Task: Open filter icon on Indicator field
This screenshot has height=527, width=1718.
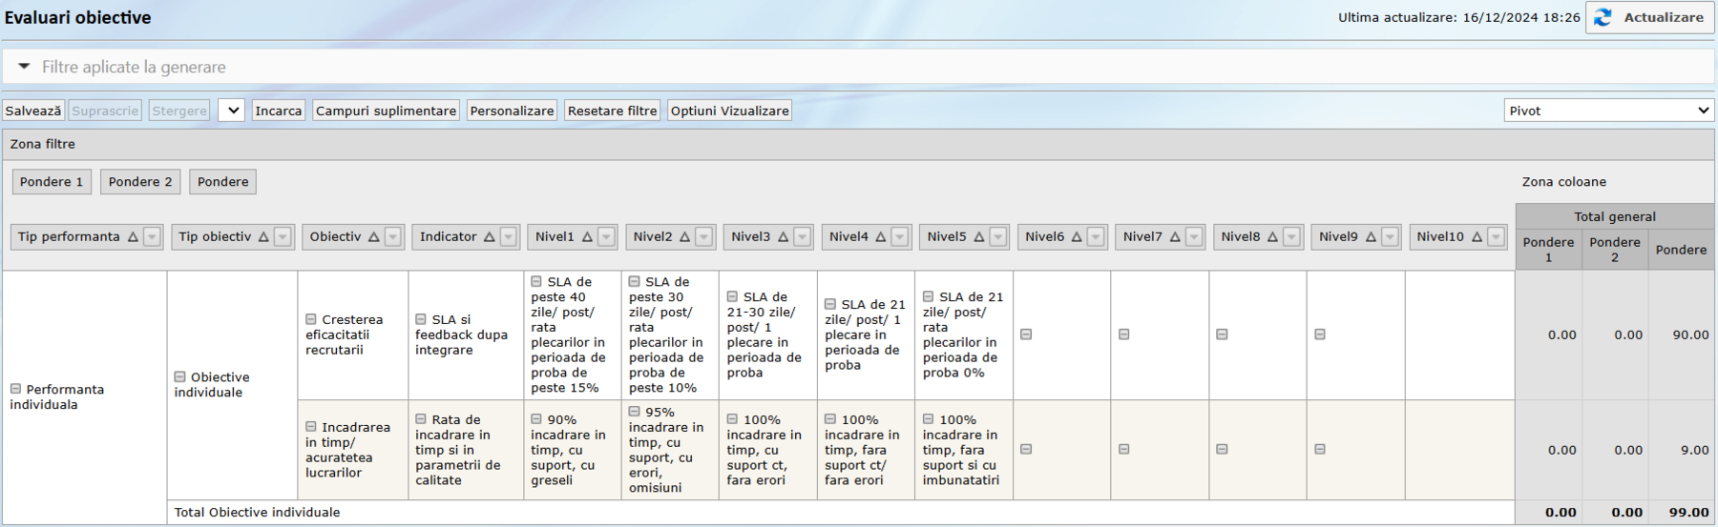Action: click(x=509, y=237)
